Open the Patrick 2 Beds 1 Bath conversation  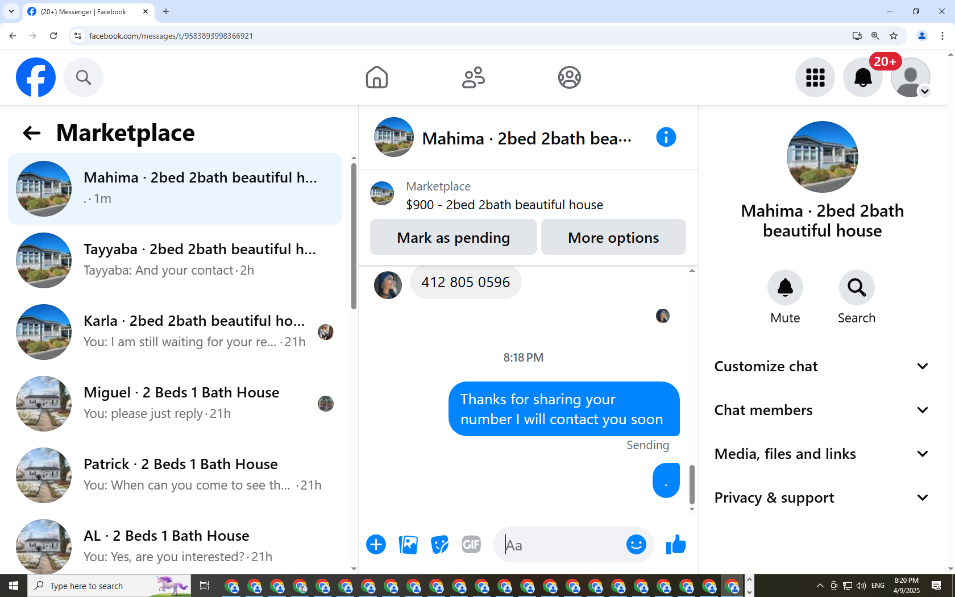(x=175, y=475)
